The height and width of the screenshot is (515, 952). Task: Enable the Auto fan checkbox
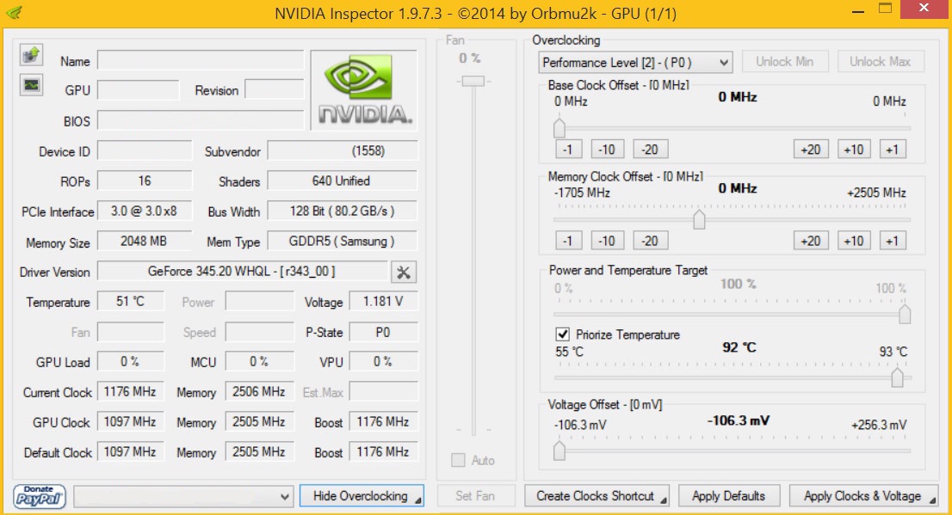click(458, 461)
